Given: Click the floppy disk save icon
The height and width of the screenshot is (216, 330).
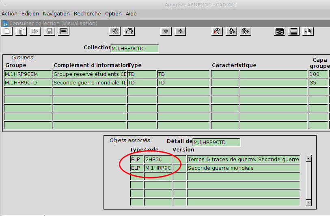Looking at the screenshot, I should tap(49, 32).
